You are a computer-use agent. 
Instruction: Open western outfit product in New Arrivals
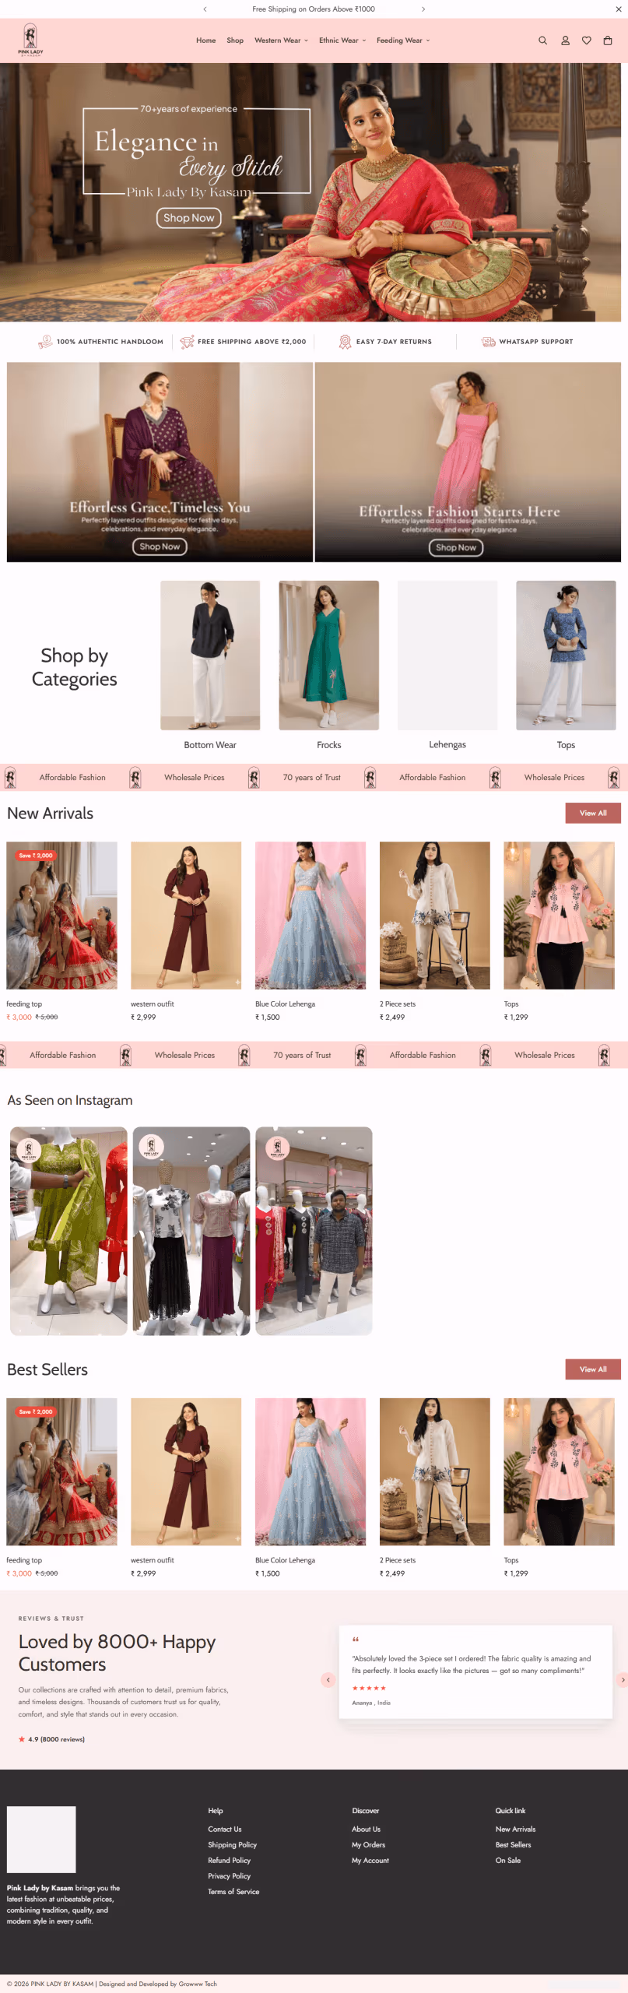(186, 916)
